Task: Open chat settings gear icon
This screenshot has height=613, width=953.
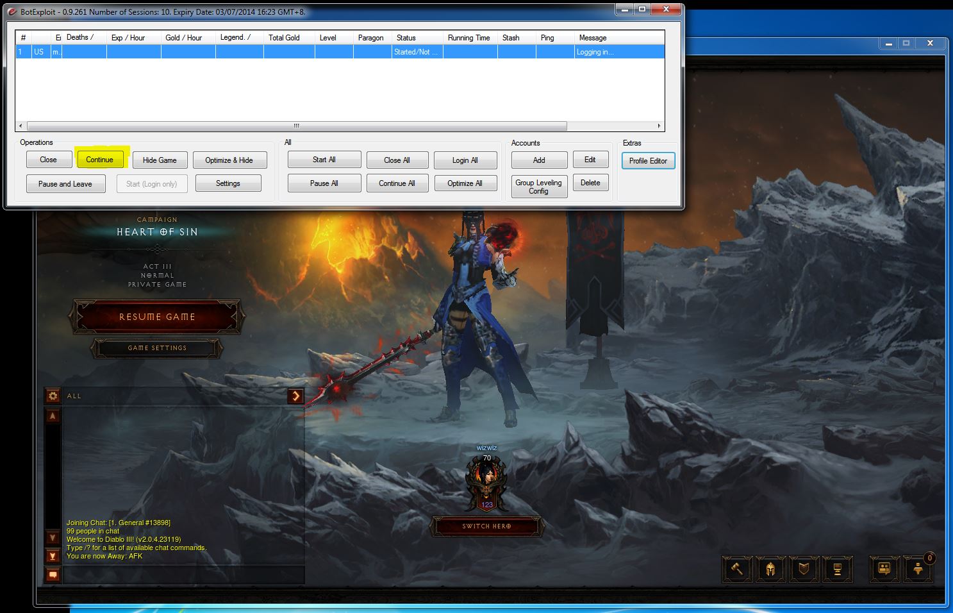Action: [x=53, y=396]
